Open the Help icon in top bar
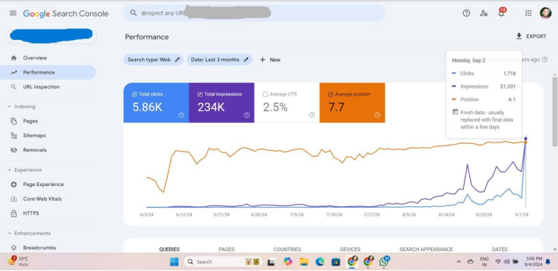The width and height of the screenshot is (558, 271). click(x=466, y=13)
